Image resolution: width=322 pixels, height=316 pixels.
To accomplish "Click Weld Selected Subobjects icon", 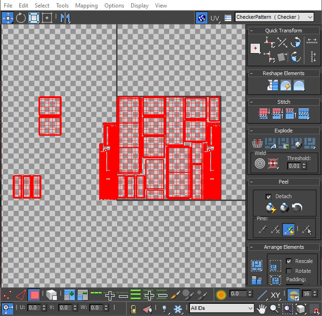I will tap(273, 164).
